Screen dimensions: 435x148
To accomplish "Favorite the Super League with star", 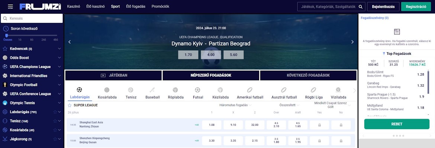I will click(x=70, y=105).
